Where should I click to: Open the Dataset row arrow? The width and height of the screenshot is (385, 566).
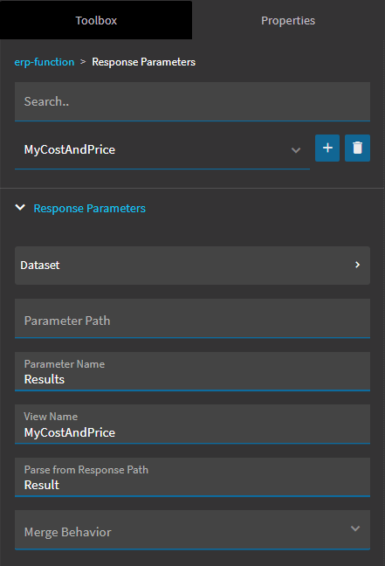click(357, 265)
